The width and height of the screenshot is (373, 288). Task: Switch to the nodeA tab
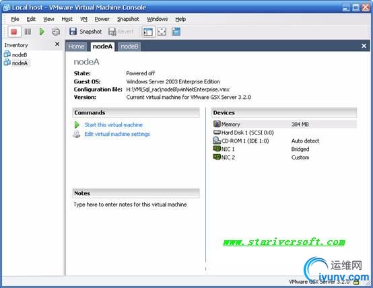[102, 46]
